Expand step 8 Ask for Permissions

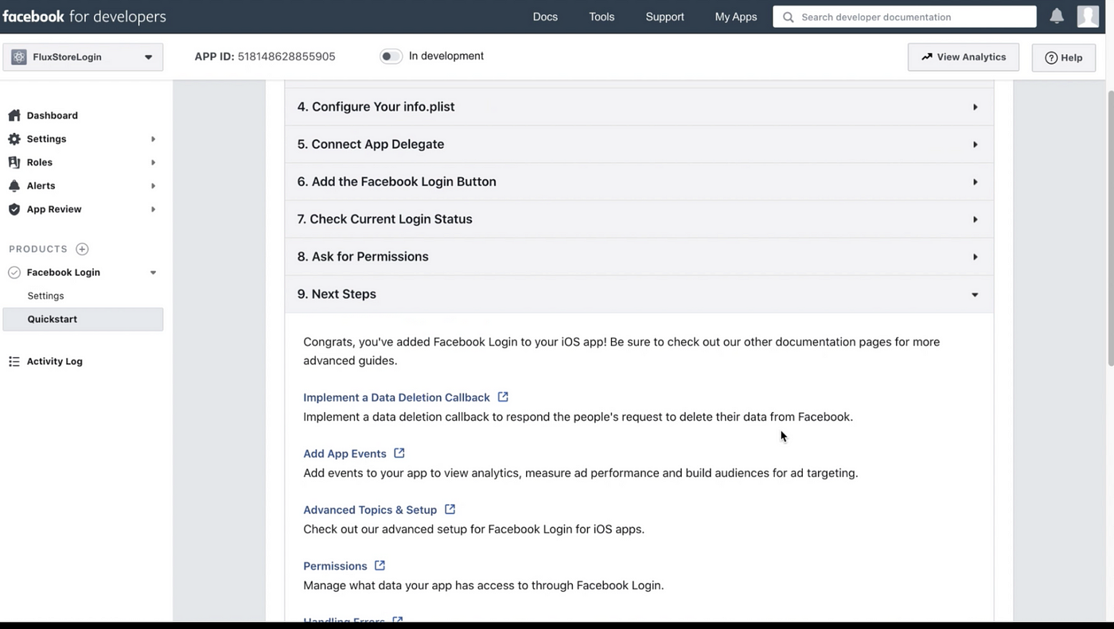tap(639, 256)
